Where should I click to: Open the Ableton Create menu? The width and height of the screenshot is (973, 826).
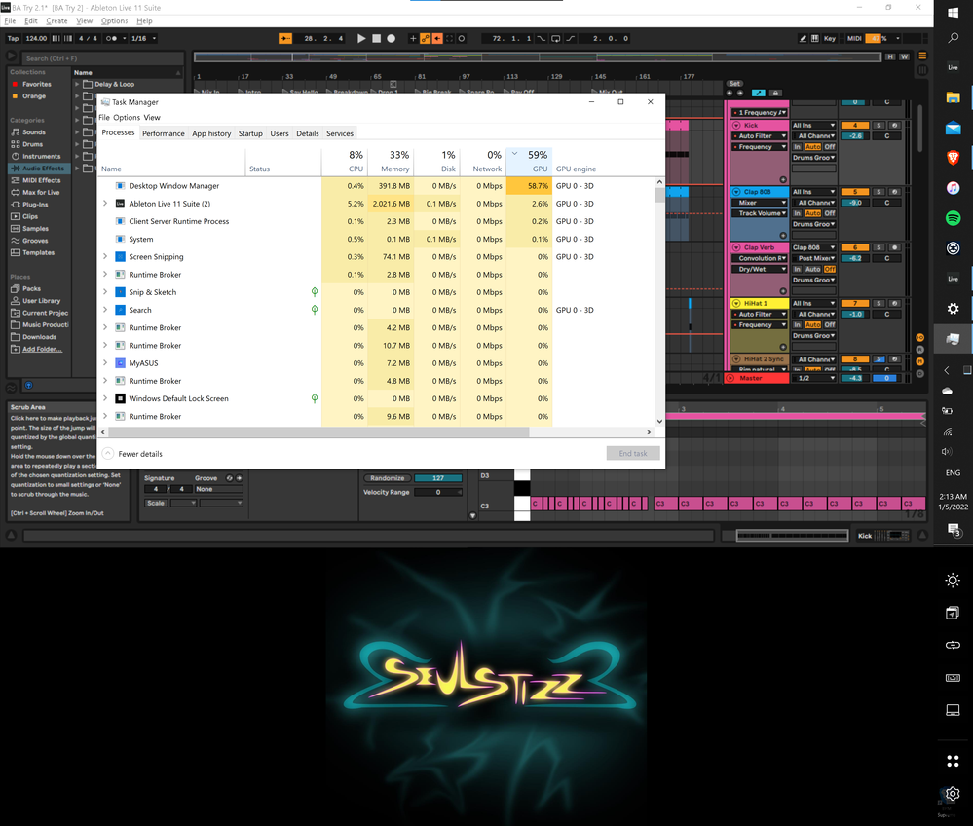(x=56, y=21)
